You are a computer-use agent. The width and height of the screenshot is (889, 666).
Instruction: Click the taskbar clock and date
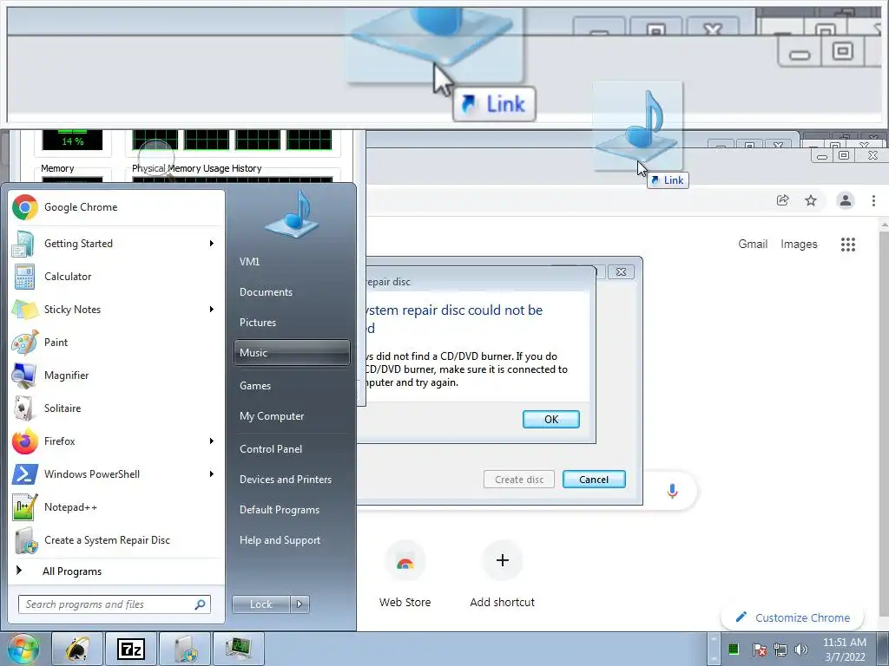pyautogui.click(x=845, y=650)
